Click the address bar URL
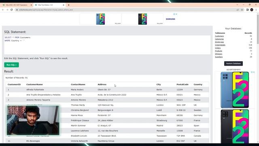Viewport: 259px width, 146px height. [x=46, y=10]
